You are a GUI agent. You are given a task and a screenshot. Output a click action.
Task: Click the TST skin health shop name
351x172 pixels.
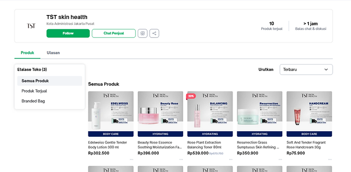pos(67,17)
